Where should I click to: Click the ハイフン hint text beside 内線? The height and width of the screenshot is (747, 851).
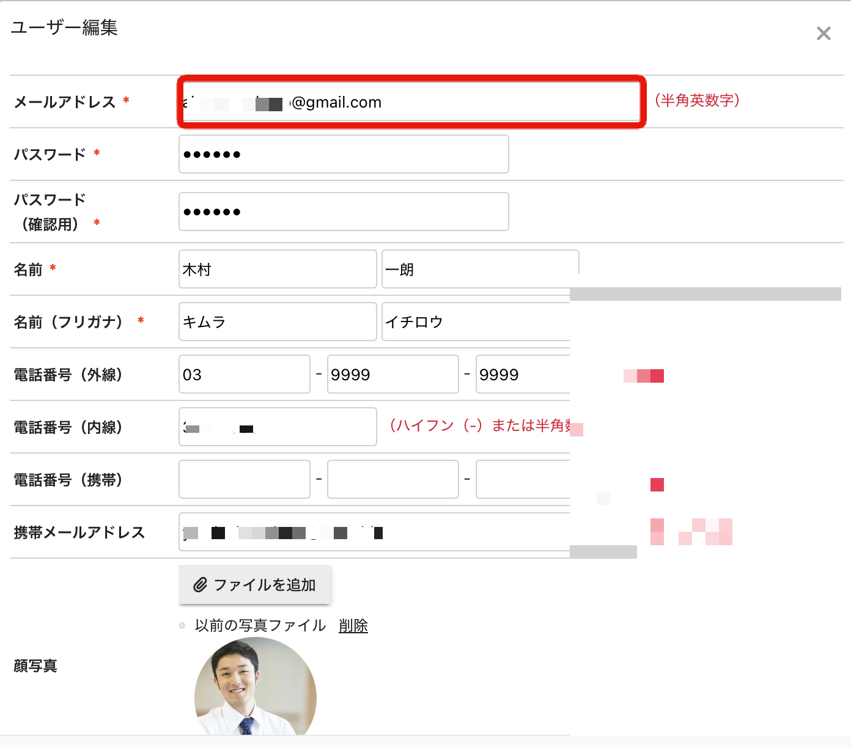pyautogui.click(x=480, y=425)
